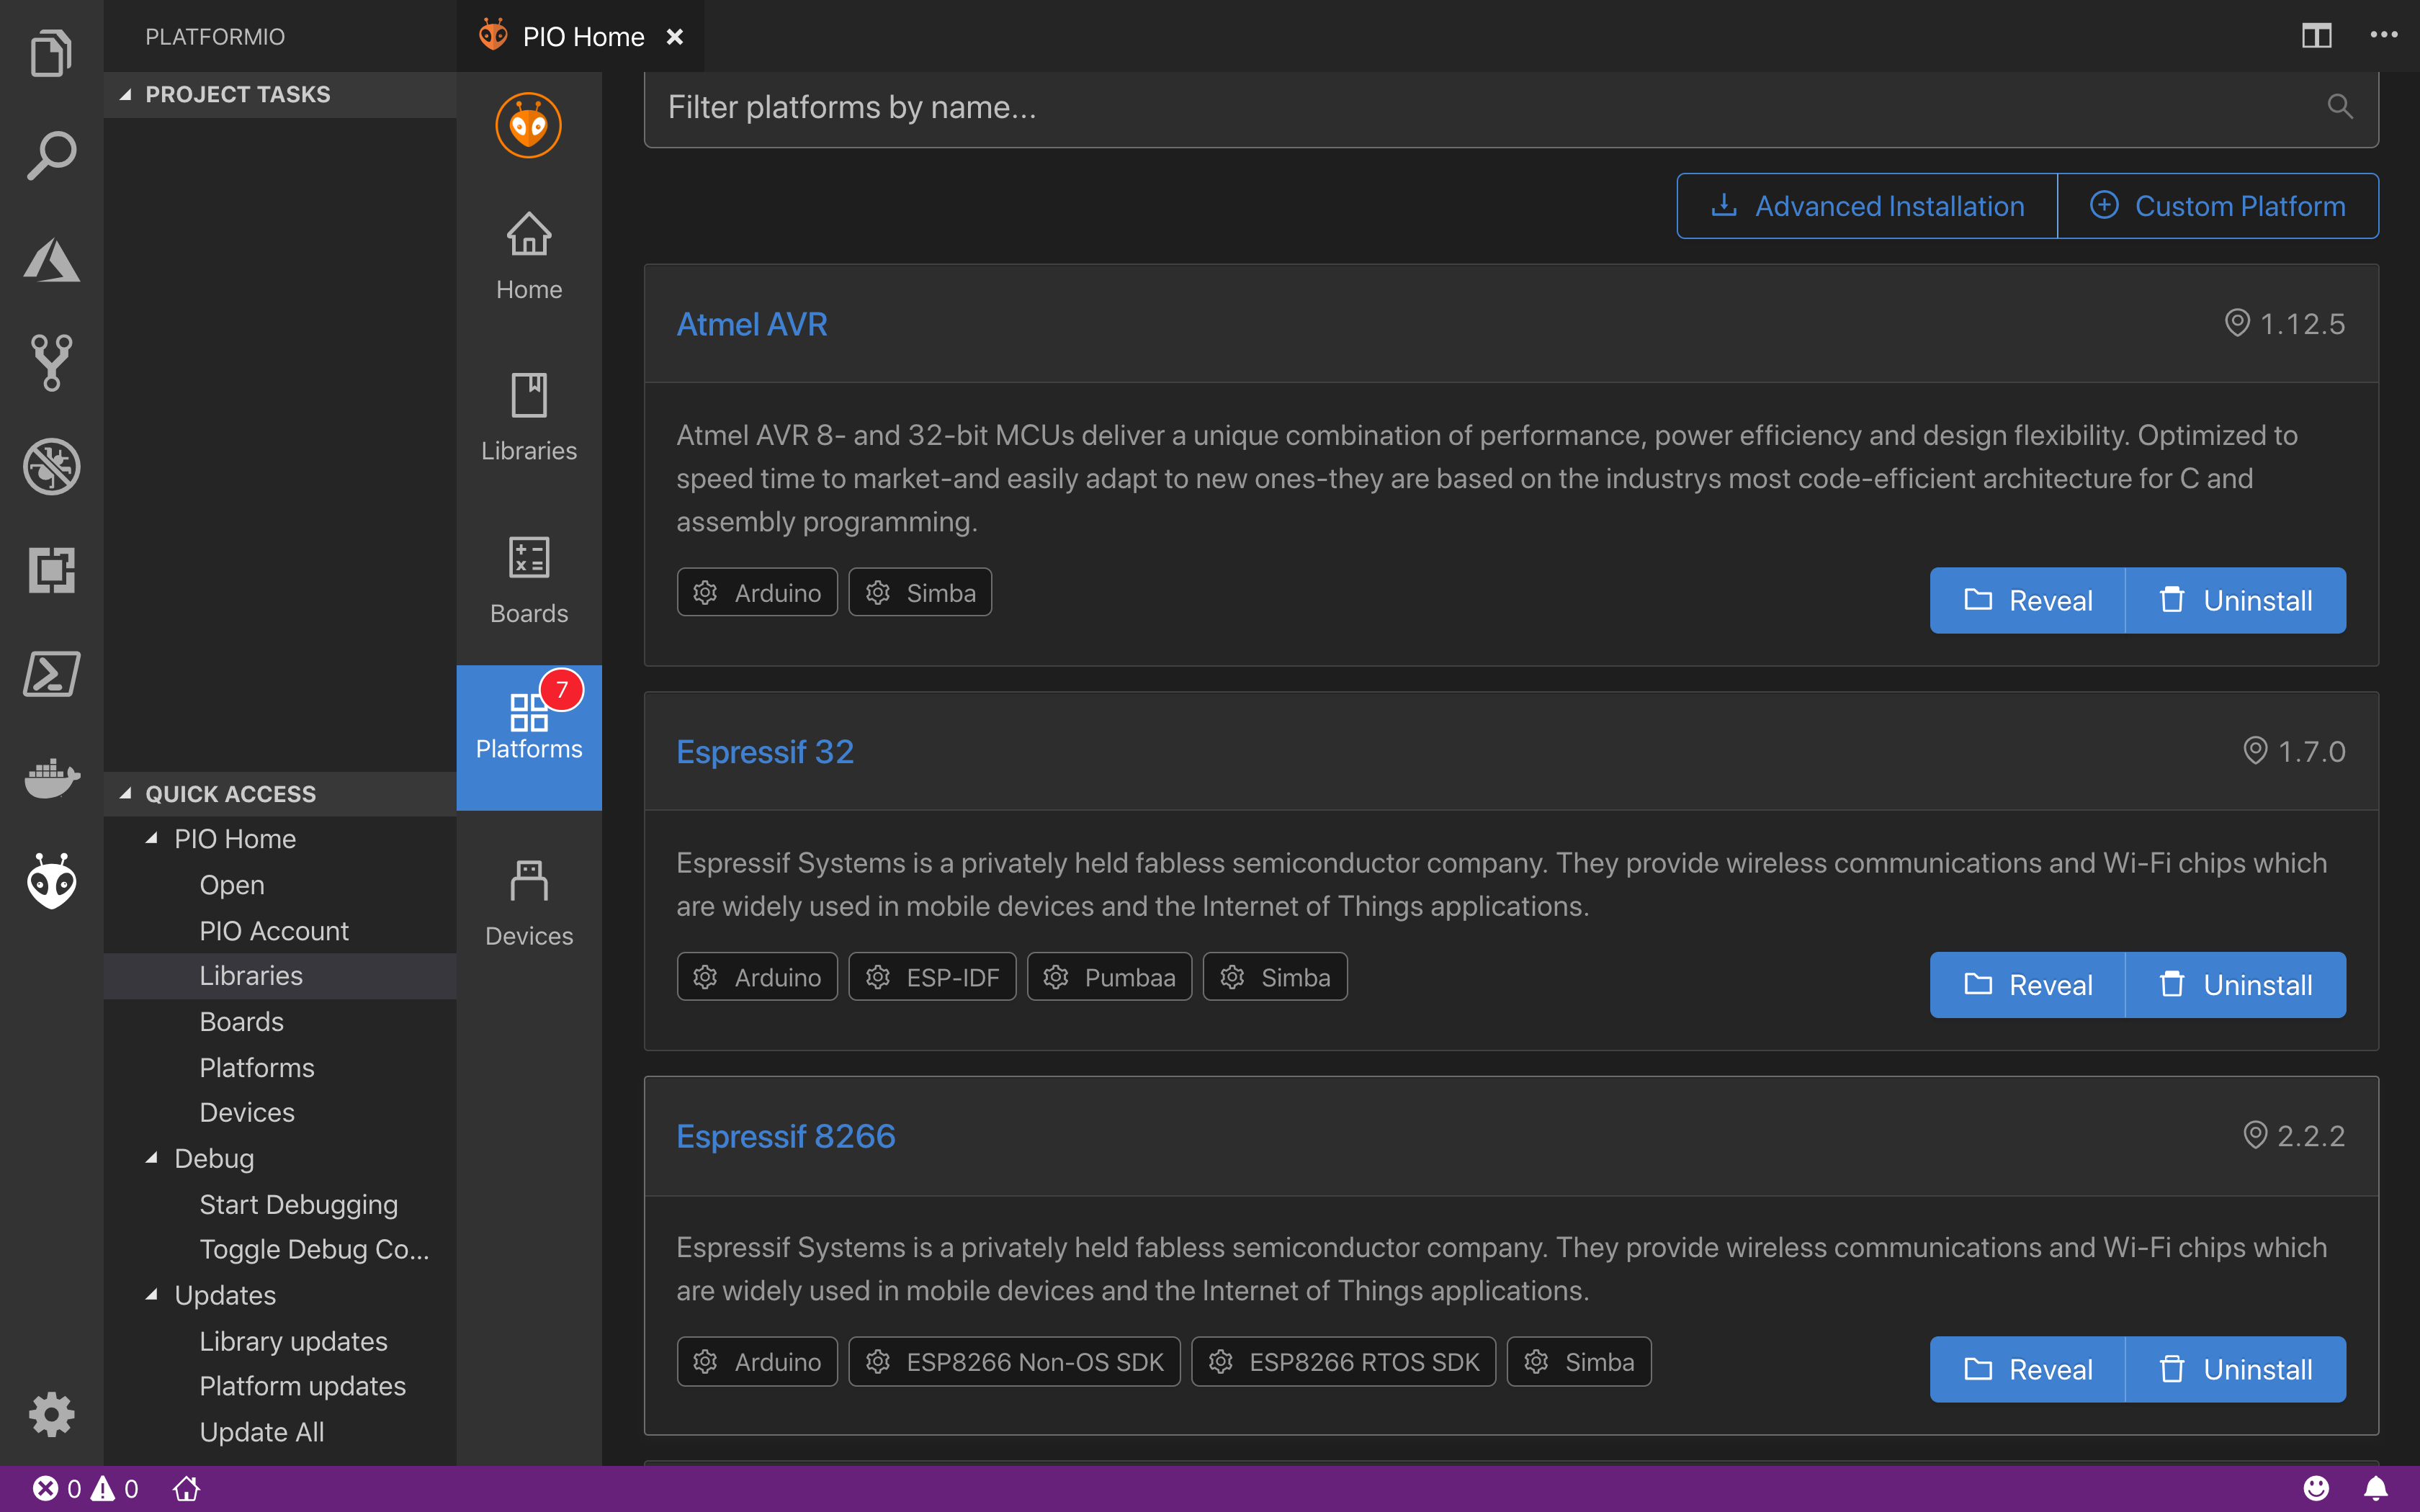
Task: Go to Boards in PIO Home sidebar
Action: [x=528, y=580]
